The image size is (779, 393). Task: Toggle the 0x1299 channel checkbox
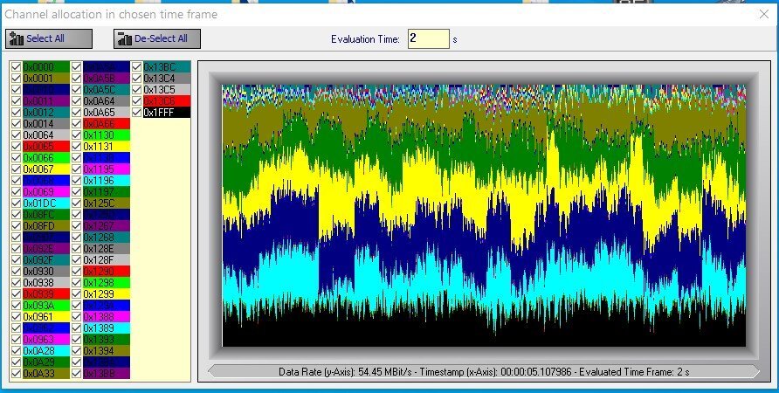(77, 293)
